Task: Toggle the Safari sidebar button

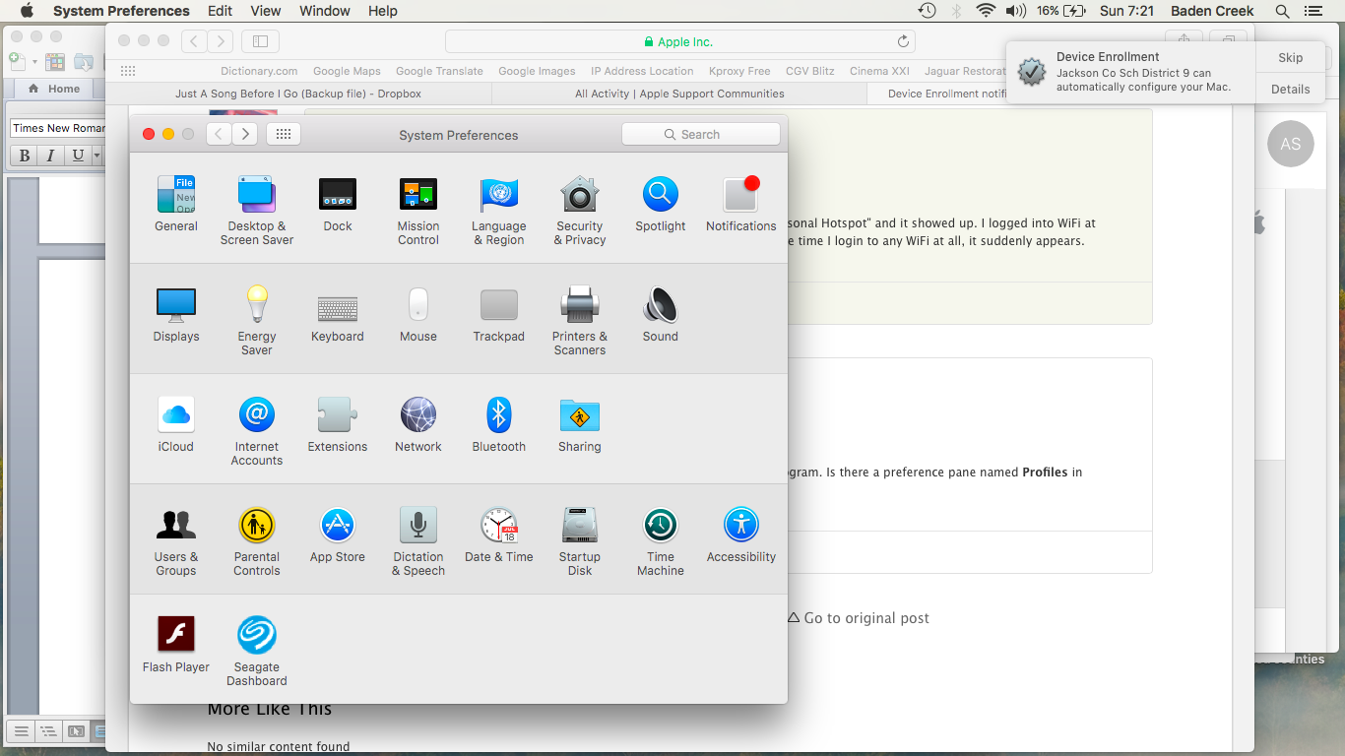Action: click(x=260, y=41)
